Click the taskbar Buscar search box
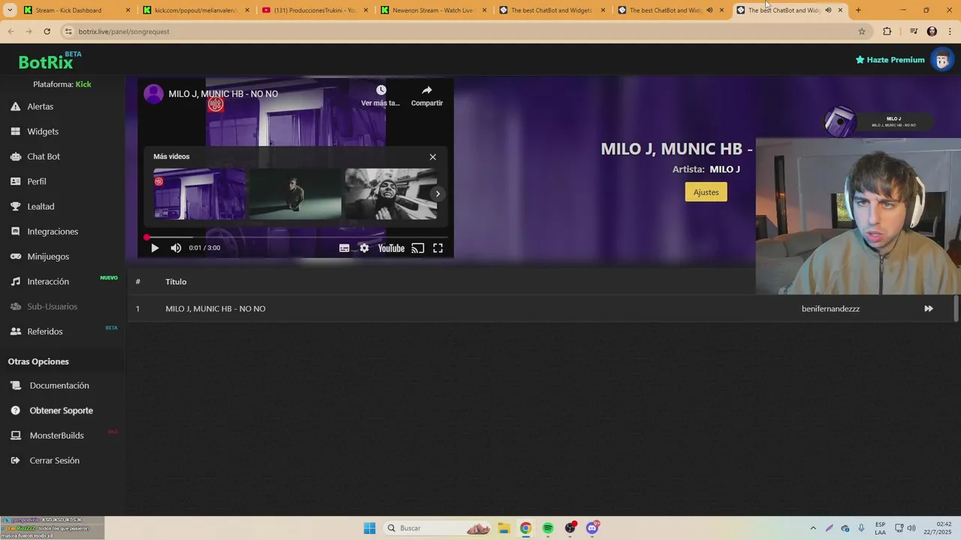 tap(438, 528)
